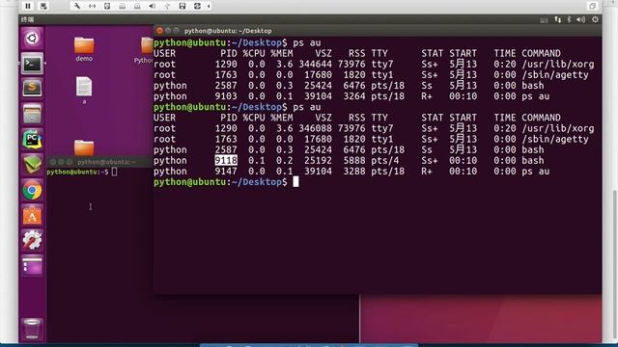Click the Bluetooth indicator in top panel
The width and height of the screenshot is (618, 347).
[569, 19]
